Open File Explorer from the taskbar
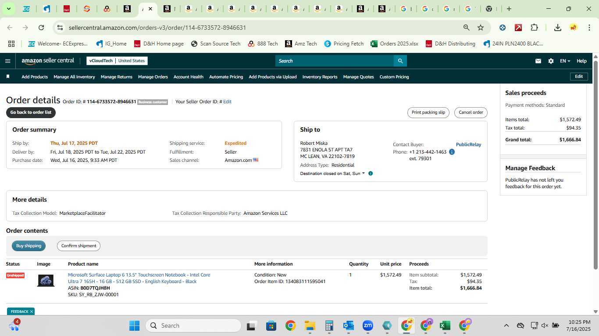599x336 pixels. coord(310,325)
